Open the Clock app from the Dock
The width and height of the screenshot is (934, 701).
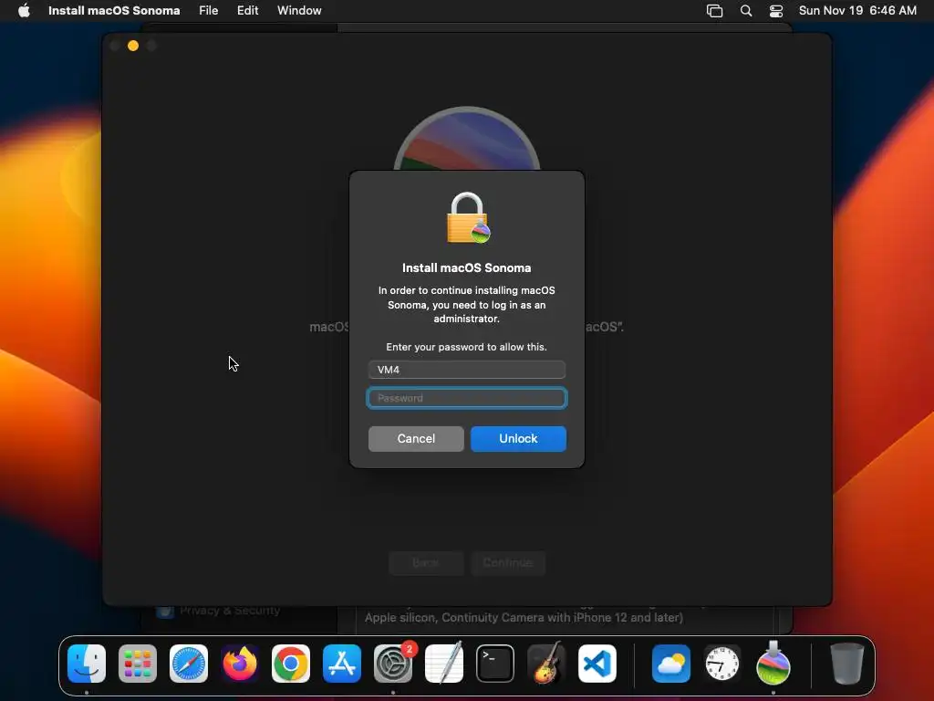click(x=722, y=664)
